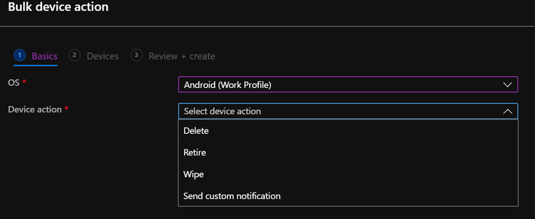535x219 pixels.
Task: Click the Device action field label
Action: tap(34, 110)
